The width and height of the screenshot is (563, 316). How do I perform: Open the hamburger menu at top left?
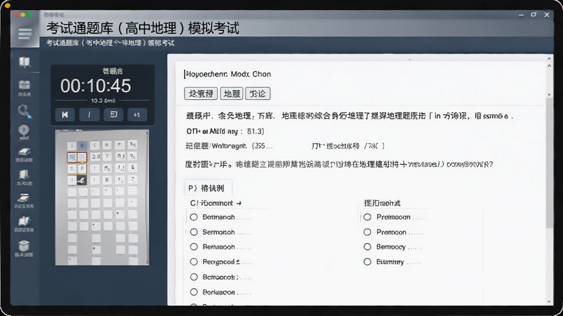25,34
